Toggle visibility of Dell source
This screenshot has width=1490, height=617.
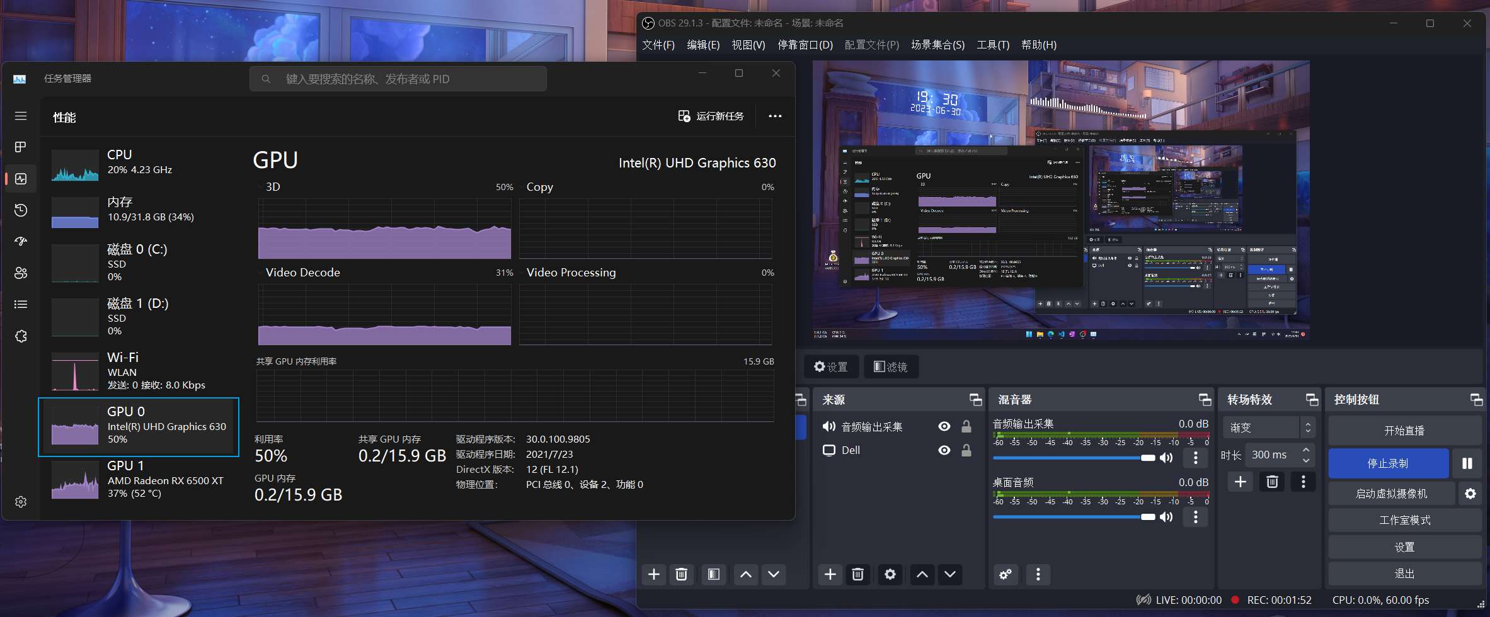click(944, 450)
